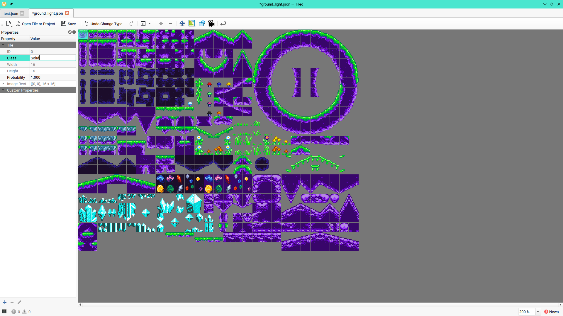
Task: Collapse the Custom Properties section
Action: pos(3,90)
